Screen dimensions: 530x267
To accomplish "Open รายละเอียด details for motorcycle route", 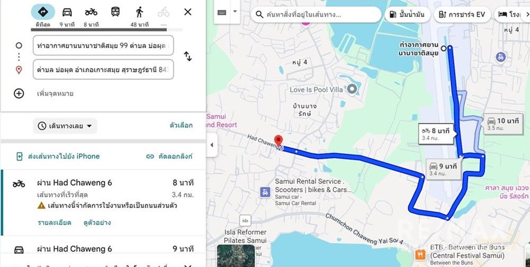I will 54,222.
